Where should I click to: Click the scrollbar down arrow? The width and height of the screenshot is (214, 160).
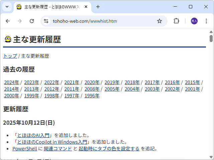(x=211, y=157)
